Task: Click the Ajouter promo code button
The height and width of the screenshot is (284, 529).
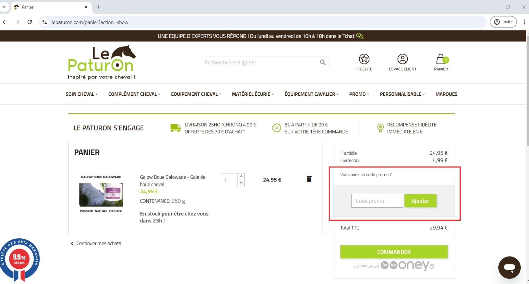Action: 420,201
